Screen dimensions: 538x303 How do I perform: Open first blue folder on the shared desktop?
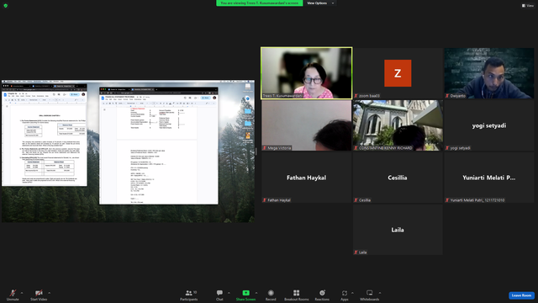coord(248,111)
